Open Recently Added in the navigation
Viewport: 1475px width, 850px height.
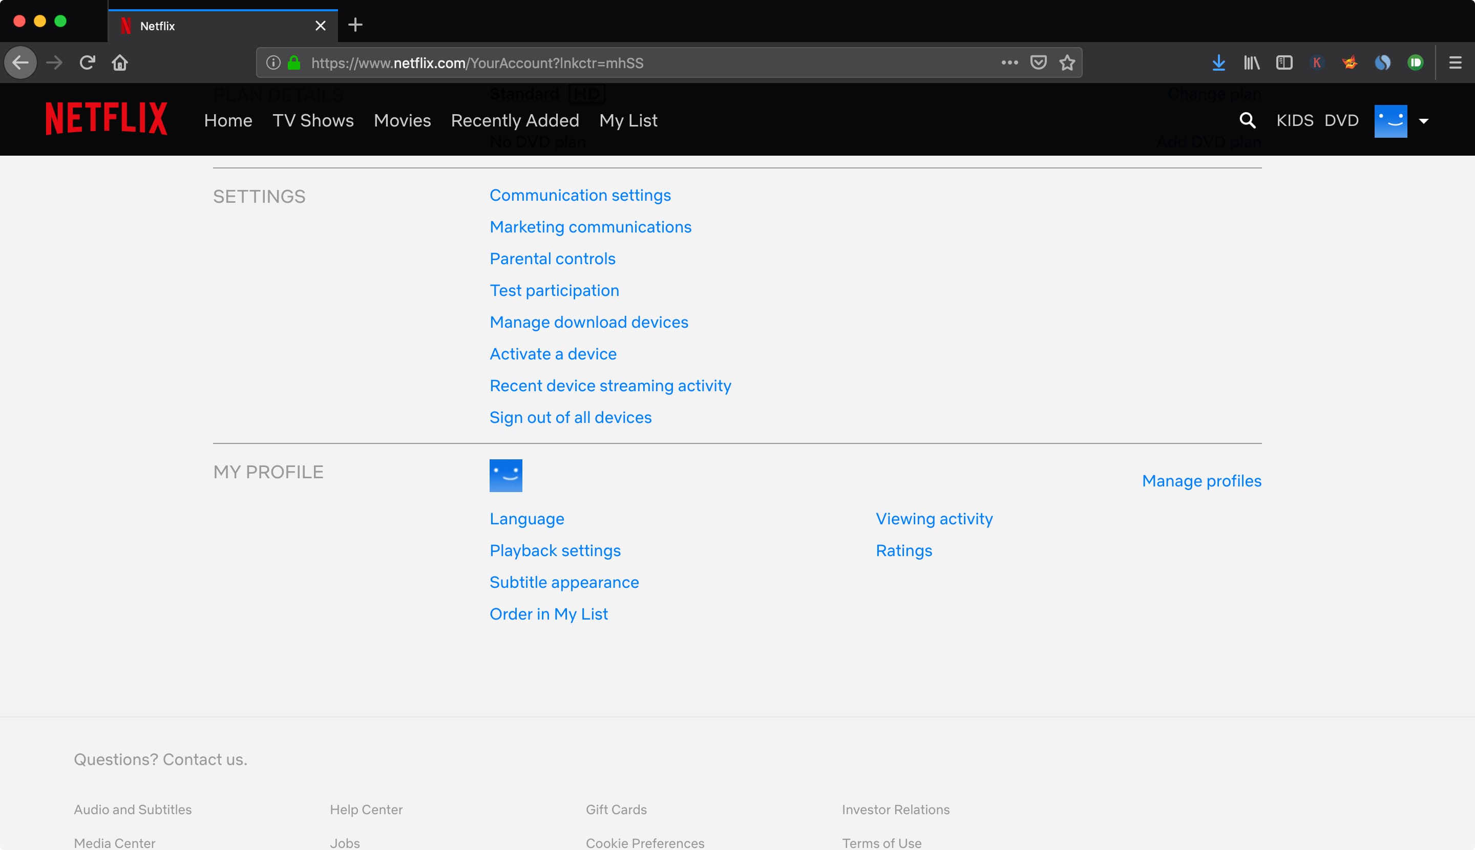click(x=515, y=120)
